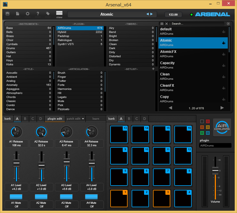Screen dimensions: 237x213
Task: Toggle the A2 Mute button
Action: [41, 197]
